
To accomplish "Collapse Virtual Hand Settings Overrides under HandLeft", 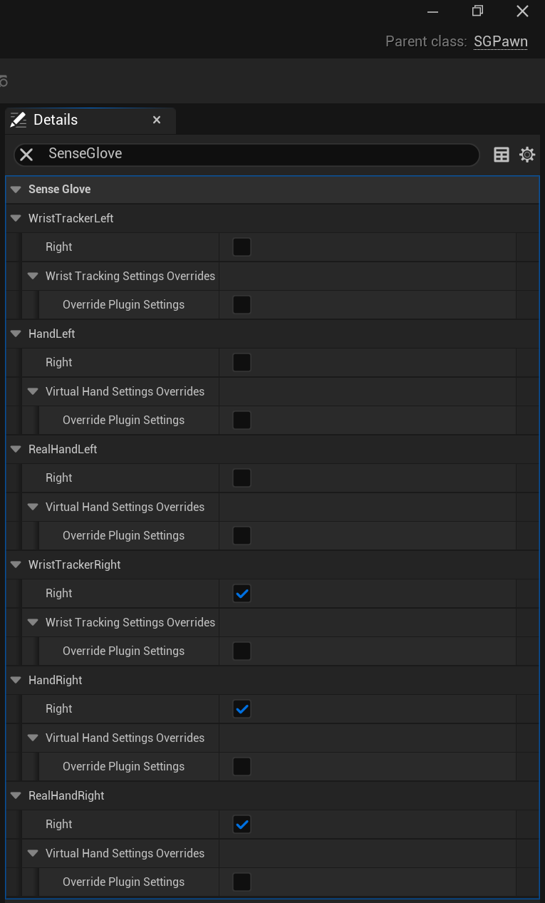I will [x=33, y=391].
